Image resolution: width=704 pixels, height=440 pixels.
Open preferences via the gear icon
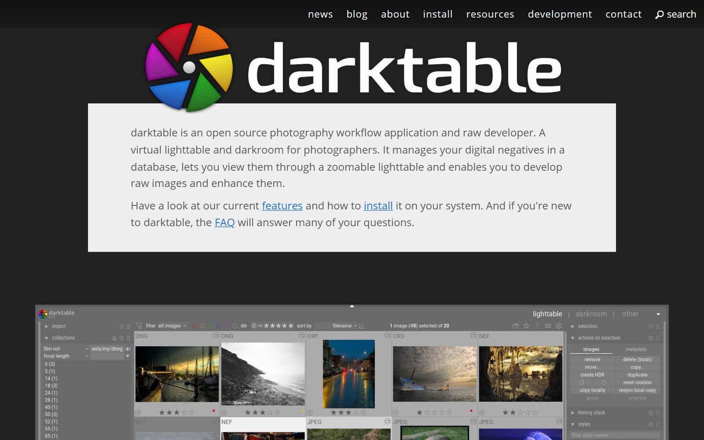click(x=559, y=326)
